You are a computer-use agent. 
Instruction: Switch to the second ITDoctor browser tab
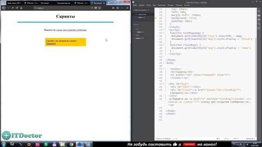pos(81,3)
